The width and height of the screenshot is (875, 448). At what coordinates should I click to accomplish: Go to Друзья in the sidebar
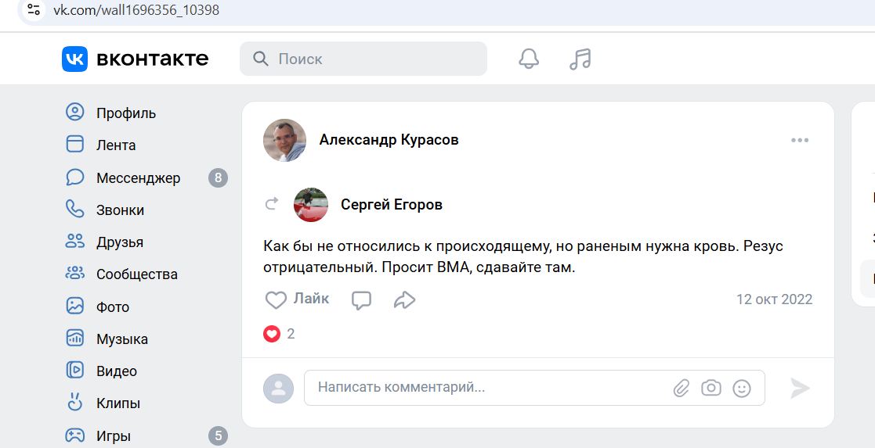(119, 242)
